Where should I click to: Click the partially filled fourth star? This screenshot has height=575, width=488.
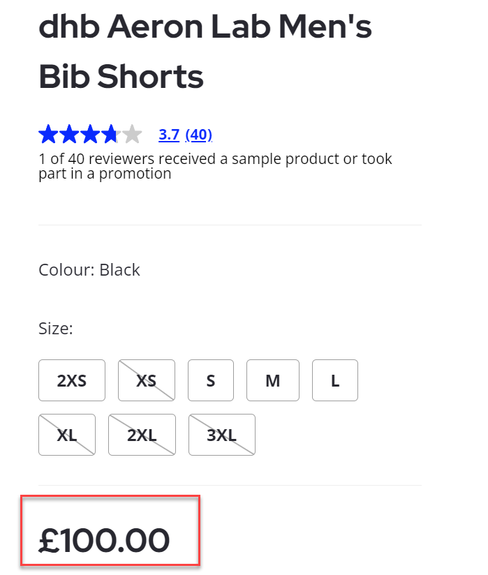click(x=111, y=134)
